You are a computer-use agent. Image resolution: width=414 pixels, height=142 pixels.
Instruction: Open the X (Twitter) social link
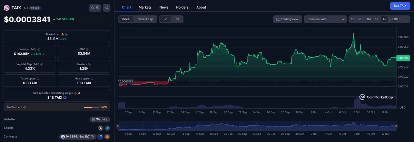click(100, 128)
